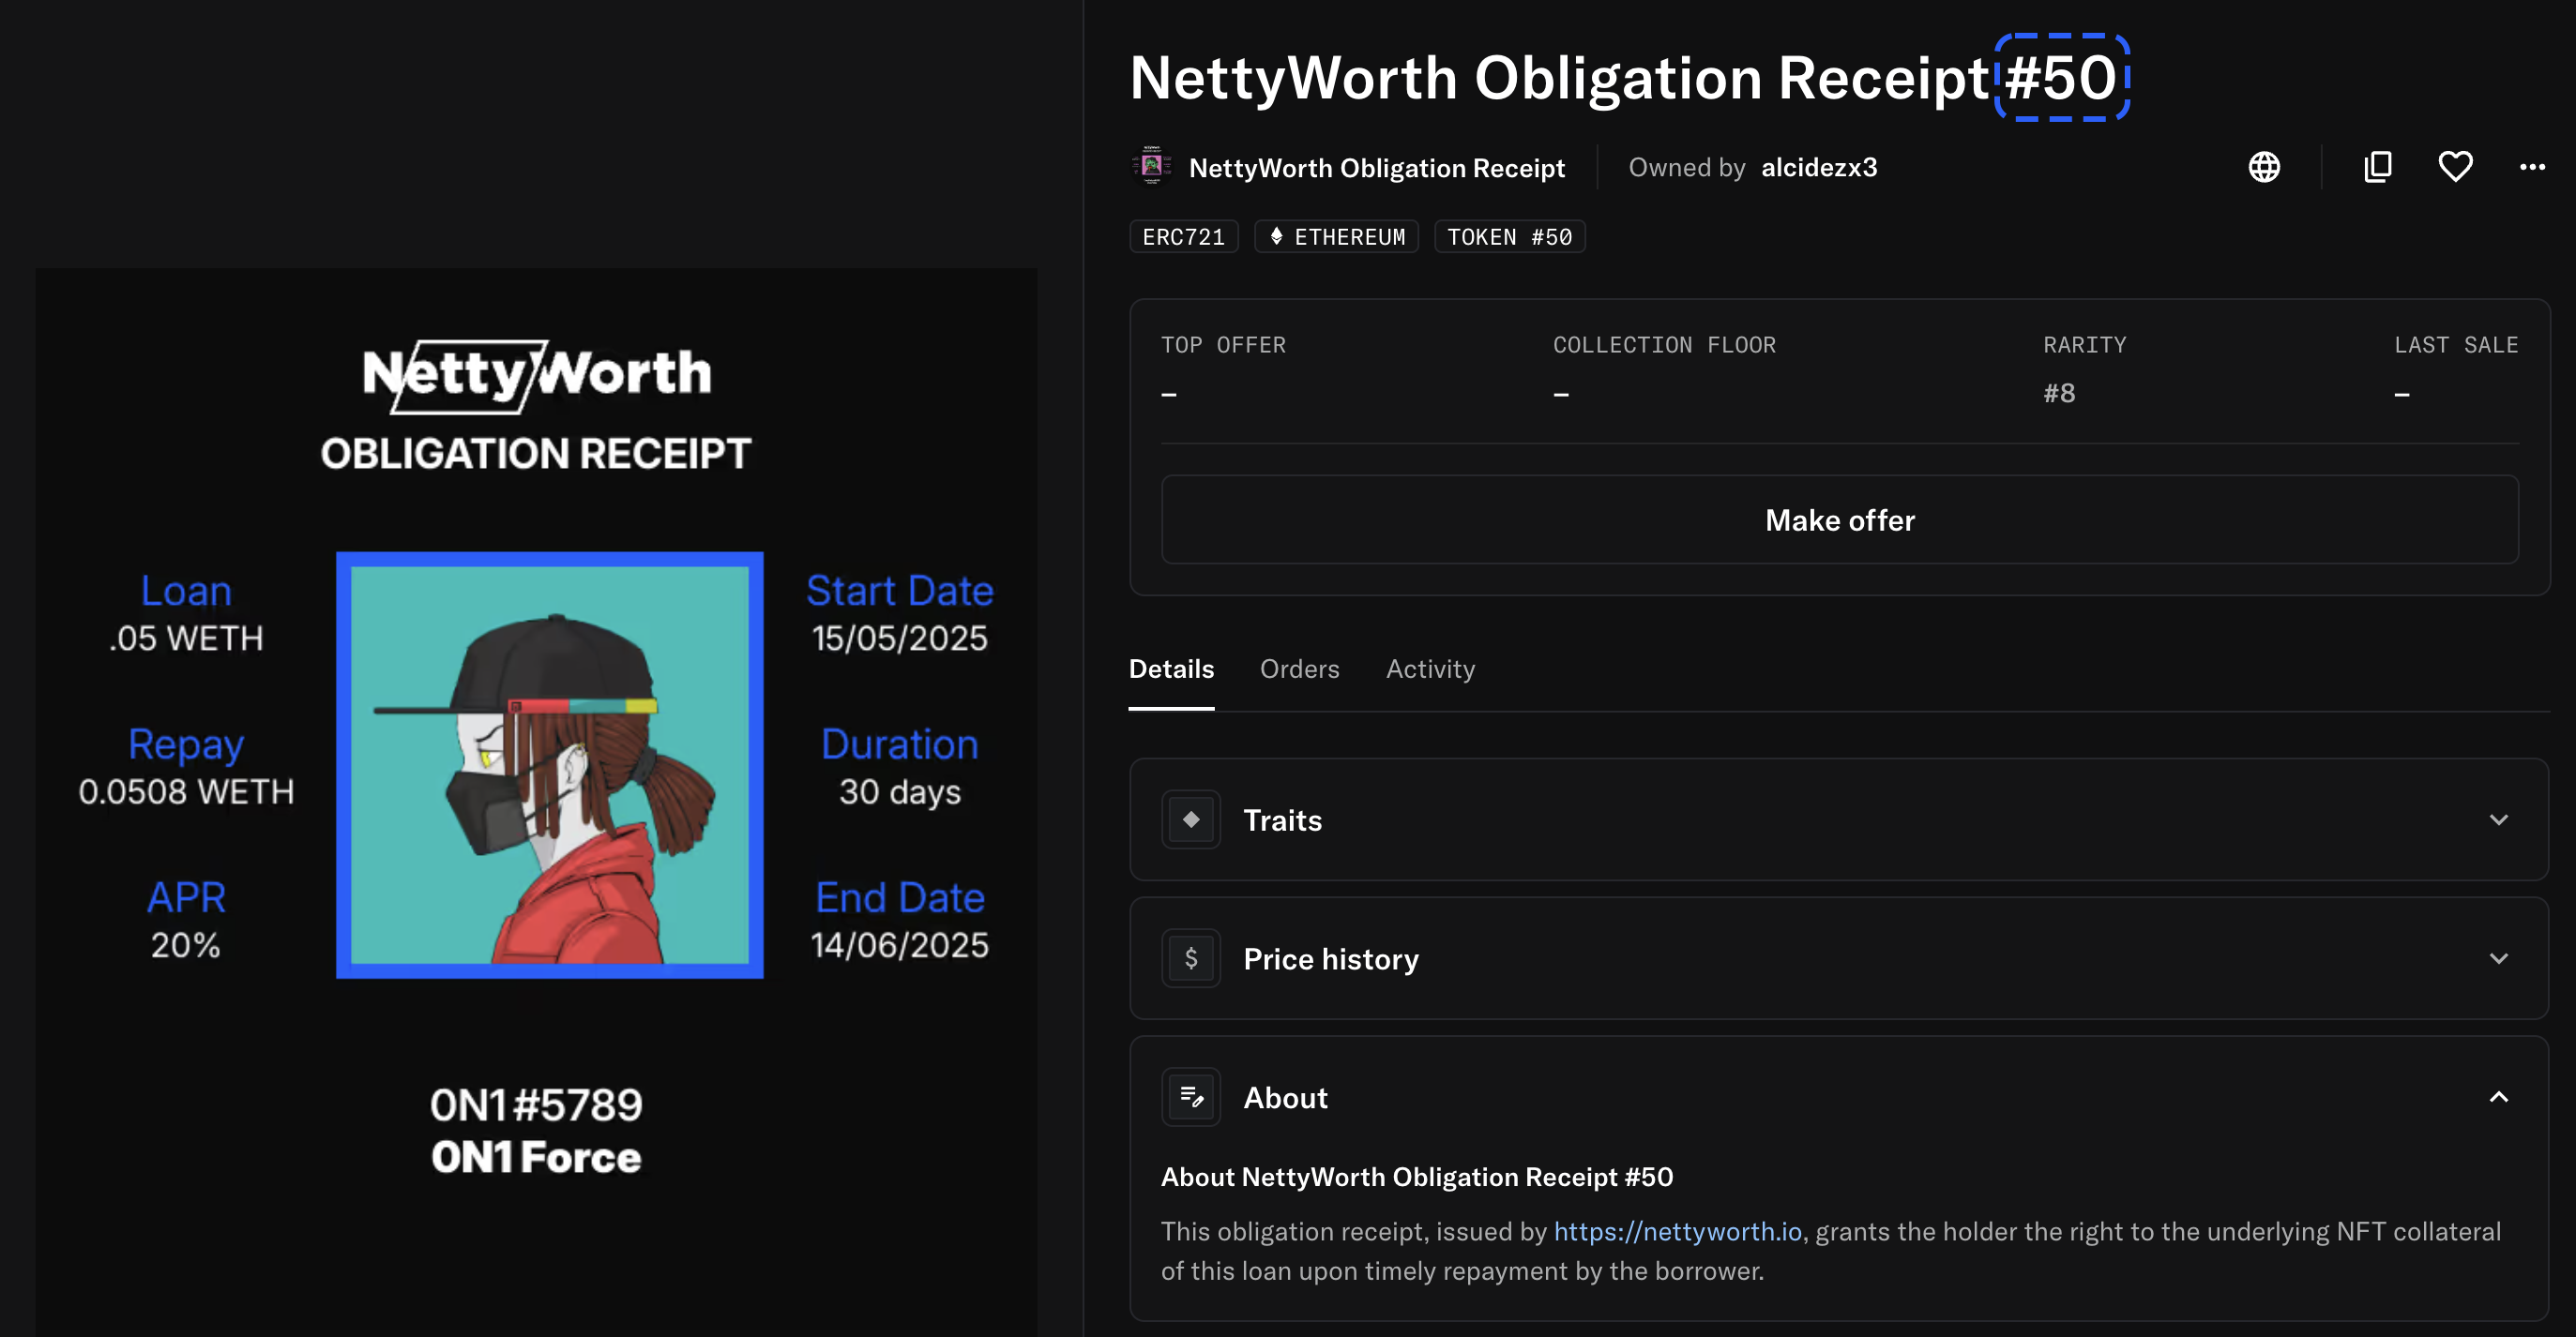Click the copy link icon
The width and height of the screenshot is (2576, 1337).
click(x=2378, y=167)
